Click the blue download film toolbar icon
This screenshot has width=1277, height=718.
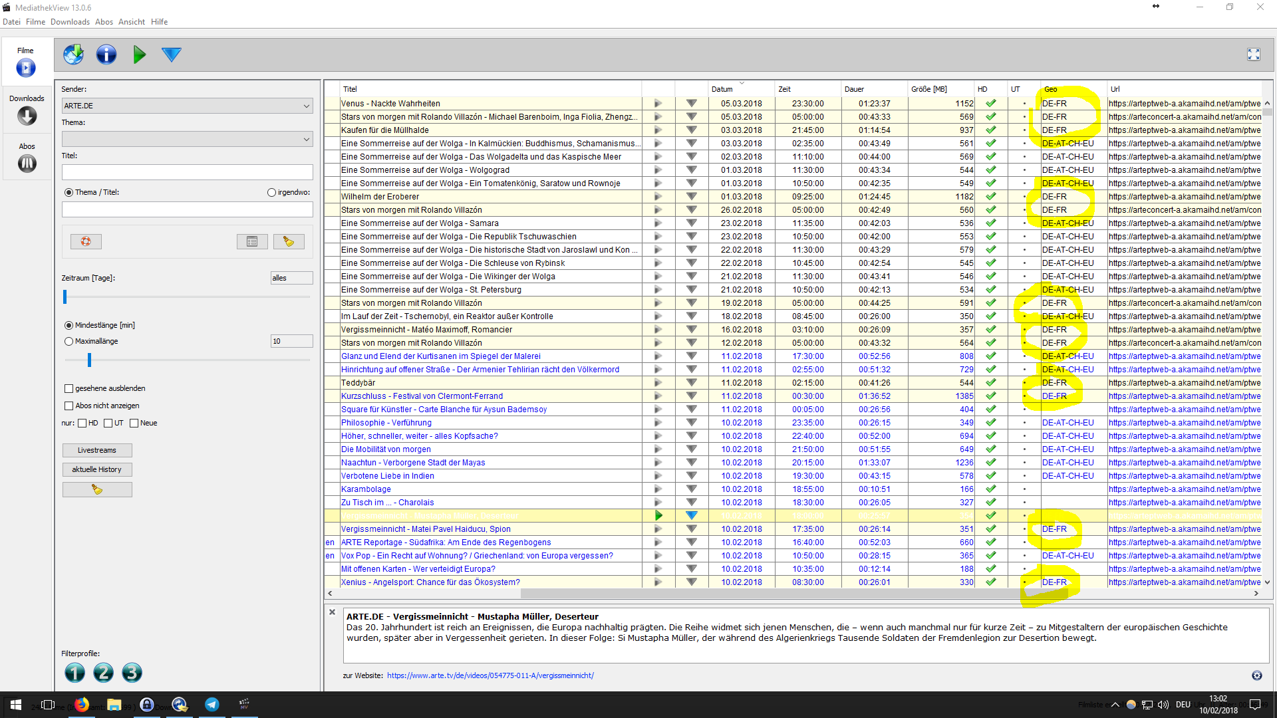171,55
